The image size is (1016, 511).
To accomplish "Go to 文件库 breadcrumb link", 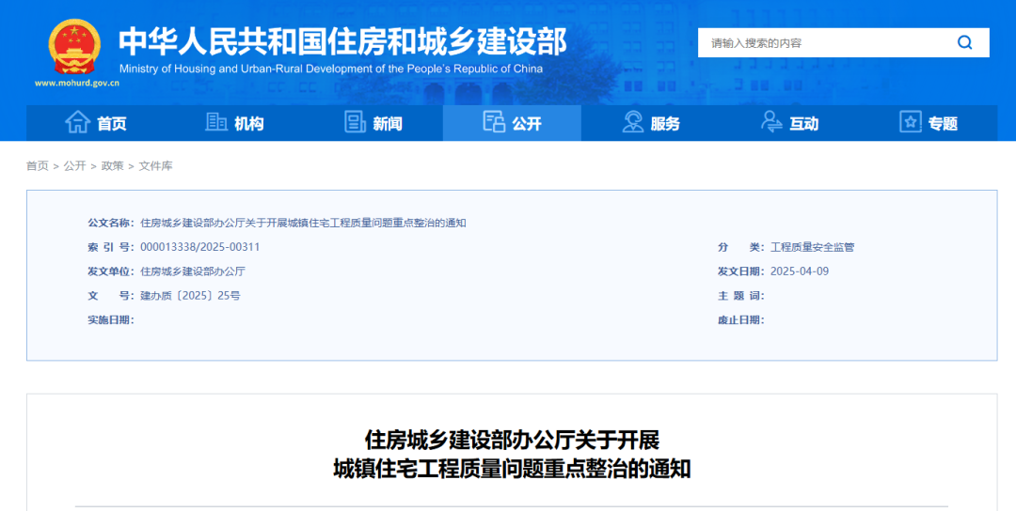I will (x=155, y=166).
